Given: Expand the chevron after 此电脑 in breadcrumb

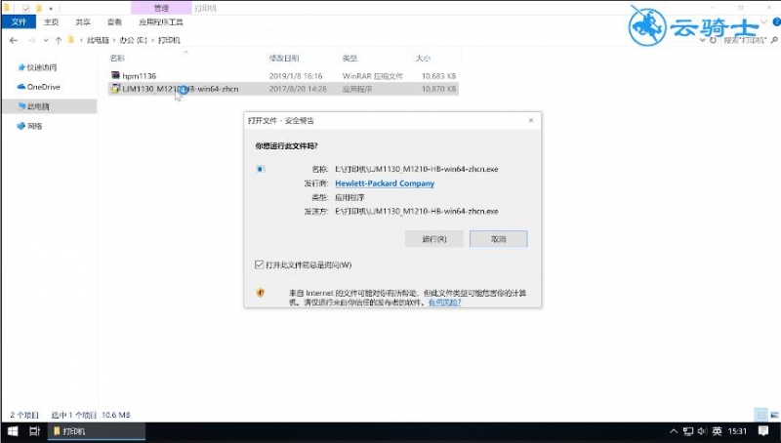Looking at the screenshot, I should pyautogui.click(x=114, y=40).
